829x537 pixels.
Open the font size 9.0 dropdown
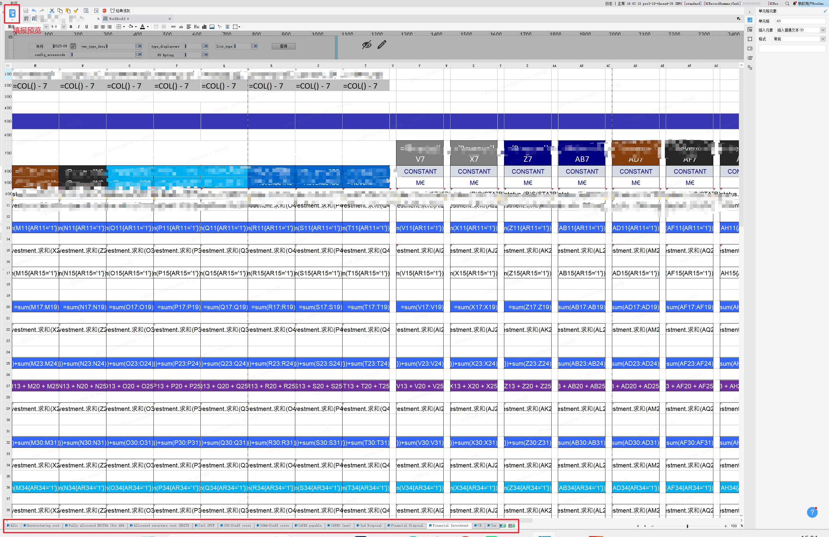click(63, 27)
